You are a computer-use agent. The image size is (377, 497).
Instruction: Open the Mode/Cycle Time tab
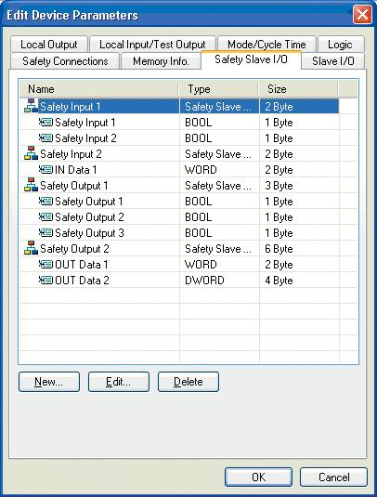(266, 45)
